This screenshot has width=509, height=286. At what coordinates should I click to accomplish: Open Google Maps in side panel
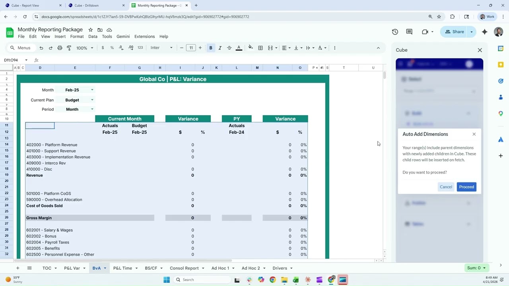501,114
